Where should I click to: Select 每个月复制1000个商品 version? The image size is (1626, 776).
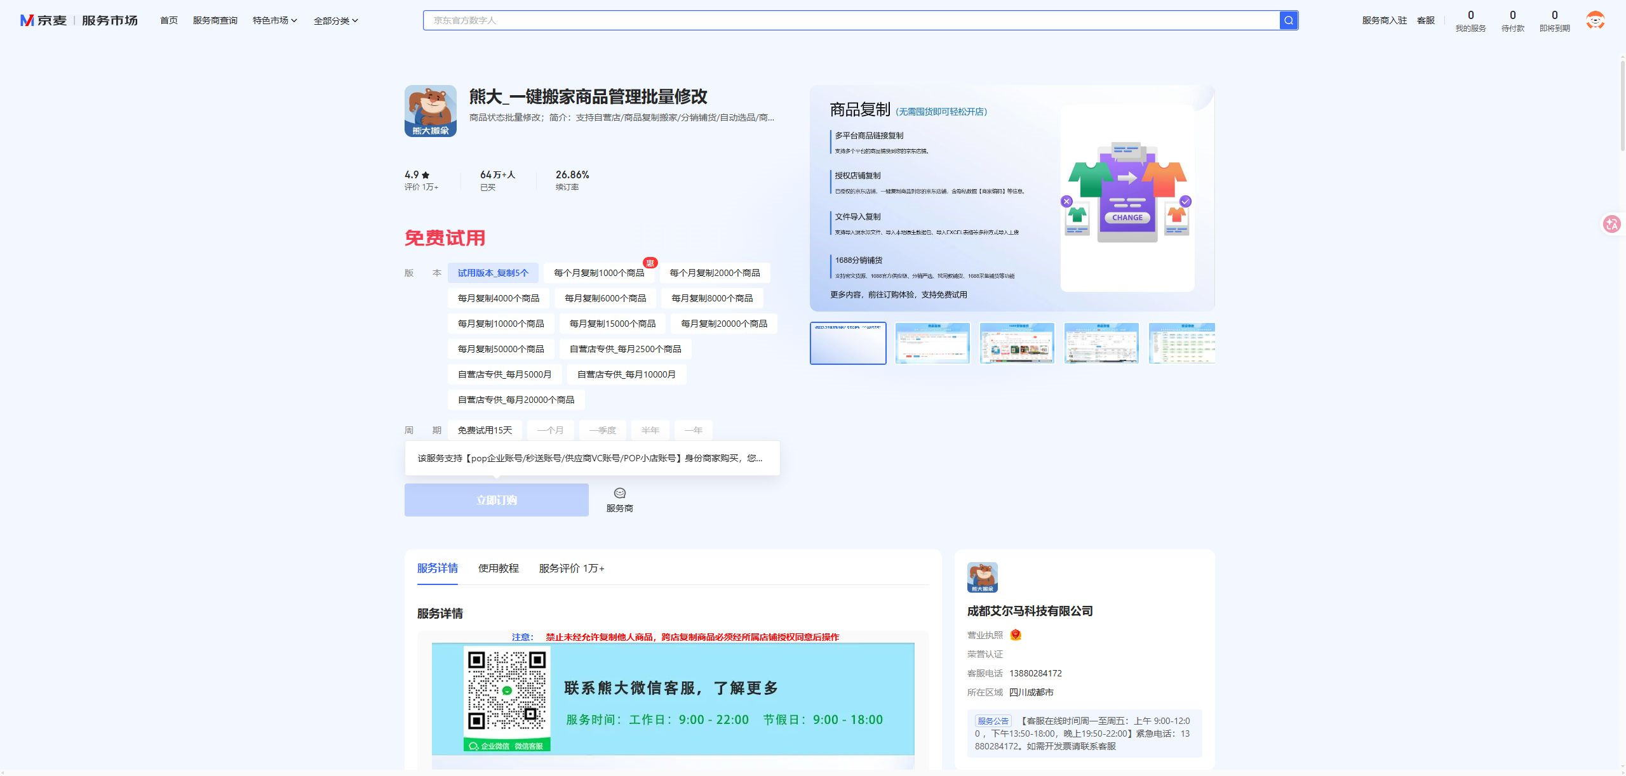pyautogui.click(x=599, y=273)
